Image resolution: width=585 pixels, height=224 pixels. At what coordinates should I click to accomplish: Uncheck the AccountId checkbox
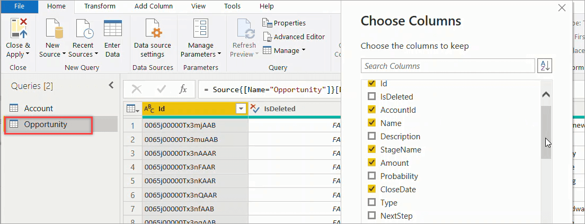tap(371, 110)
